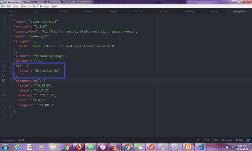252x151 pixels.
Task: Click the network signal tray icon
Action: [x=232, y=147]
